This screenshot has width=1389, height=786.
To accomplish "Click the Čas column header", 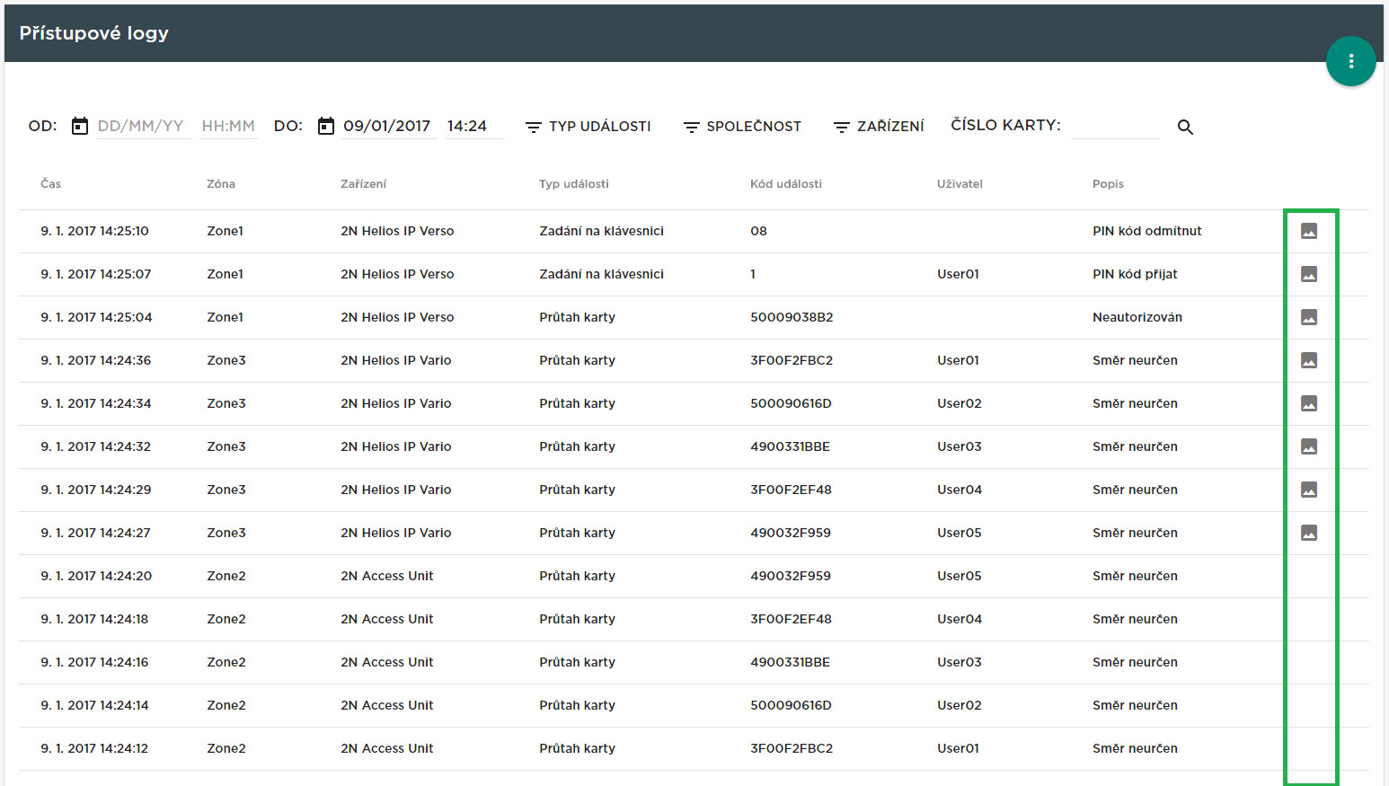I will pyautogui.click(x=51, y=184).
